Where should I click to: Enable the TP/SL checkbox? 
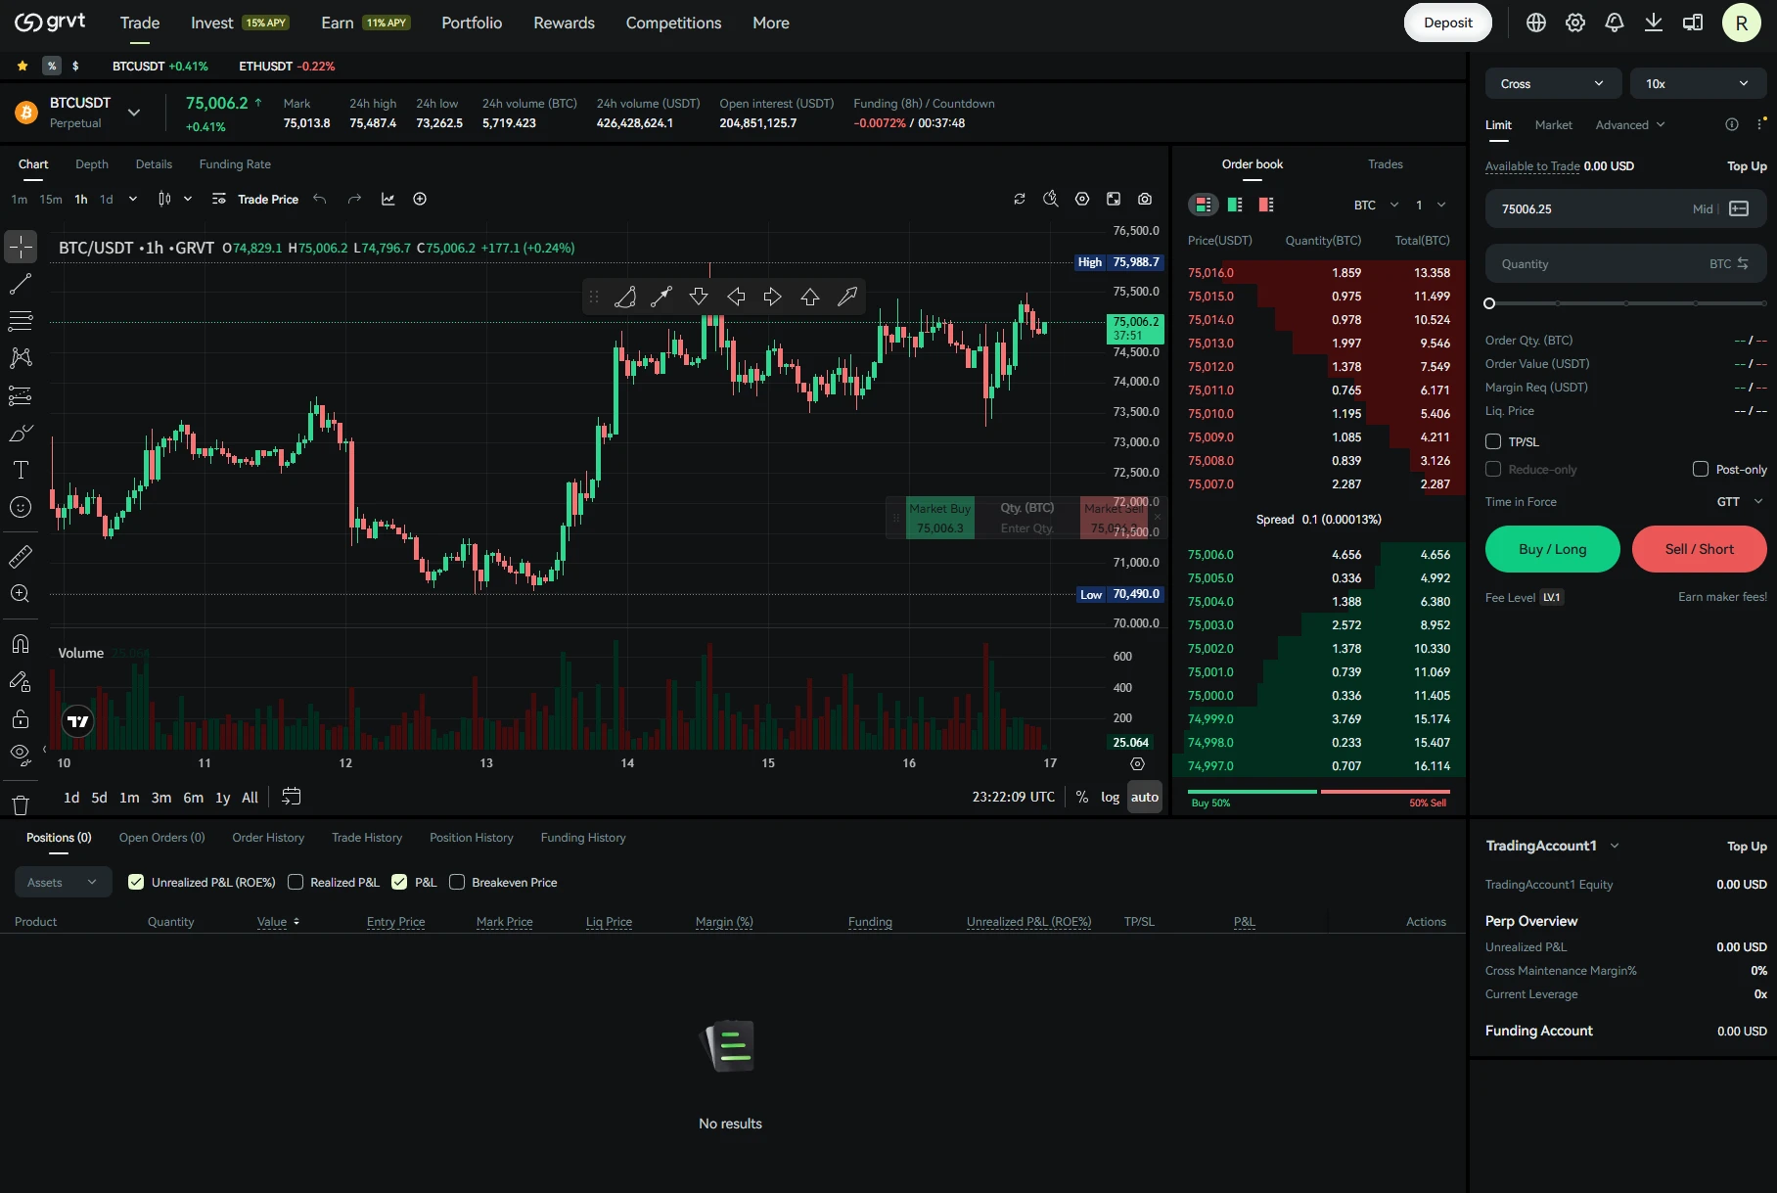click(1493, 441)
